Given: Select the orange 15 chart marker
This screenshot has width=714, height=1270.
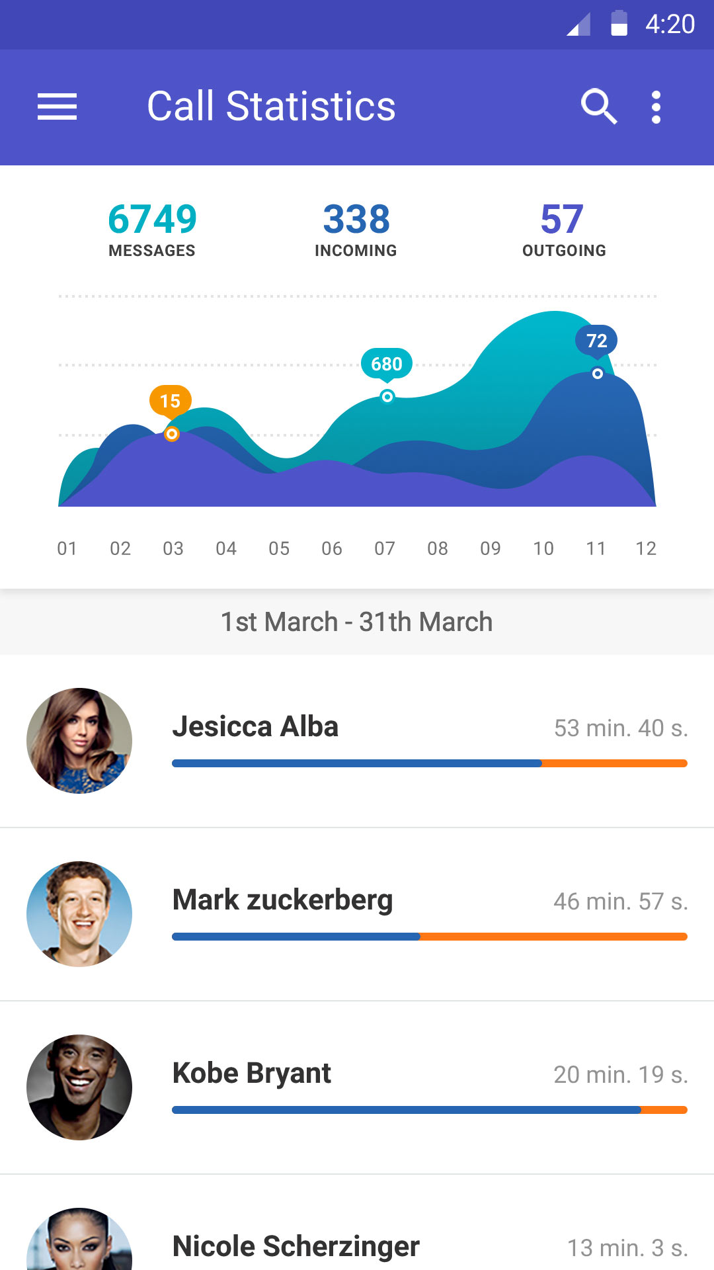Looking at the screenshot, I should click(171, 401).
